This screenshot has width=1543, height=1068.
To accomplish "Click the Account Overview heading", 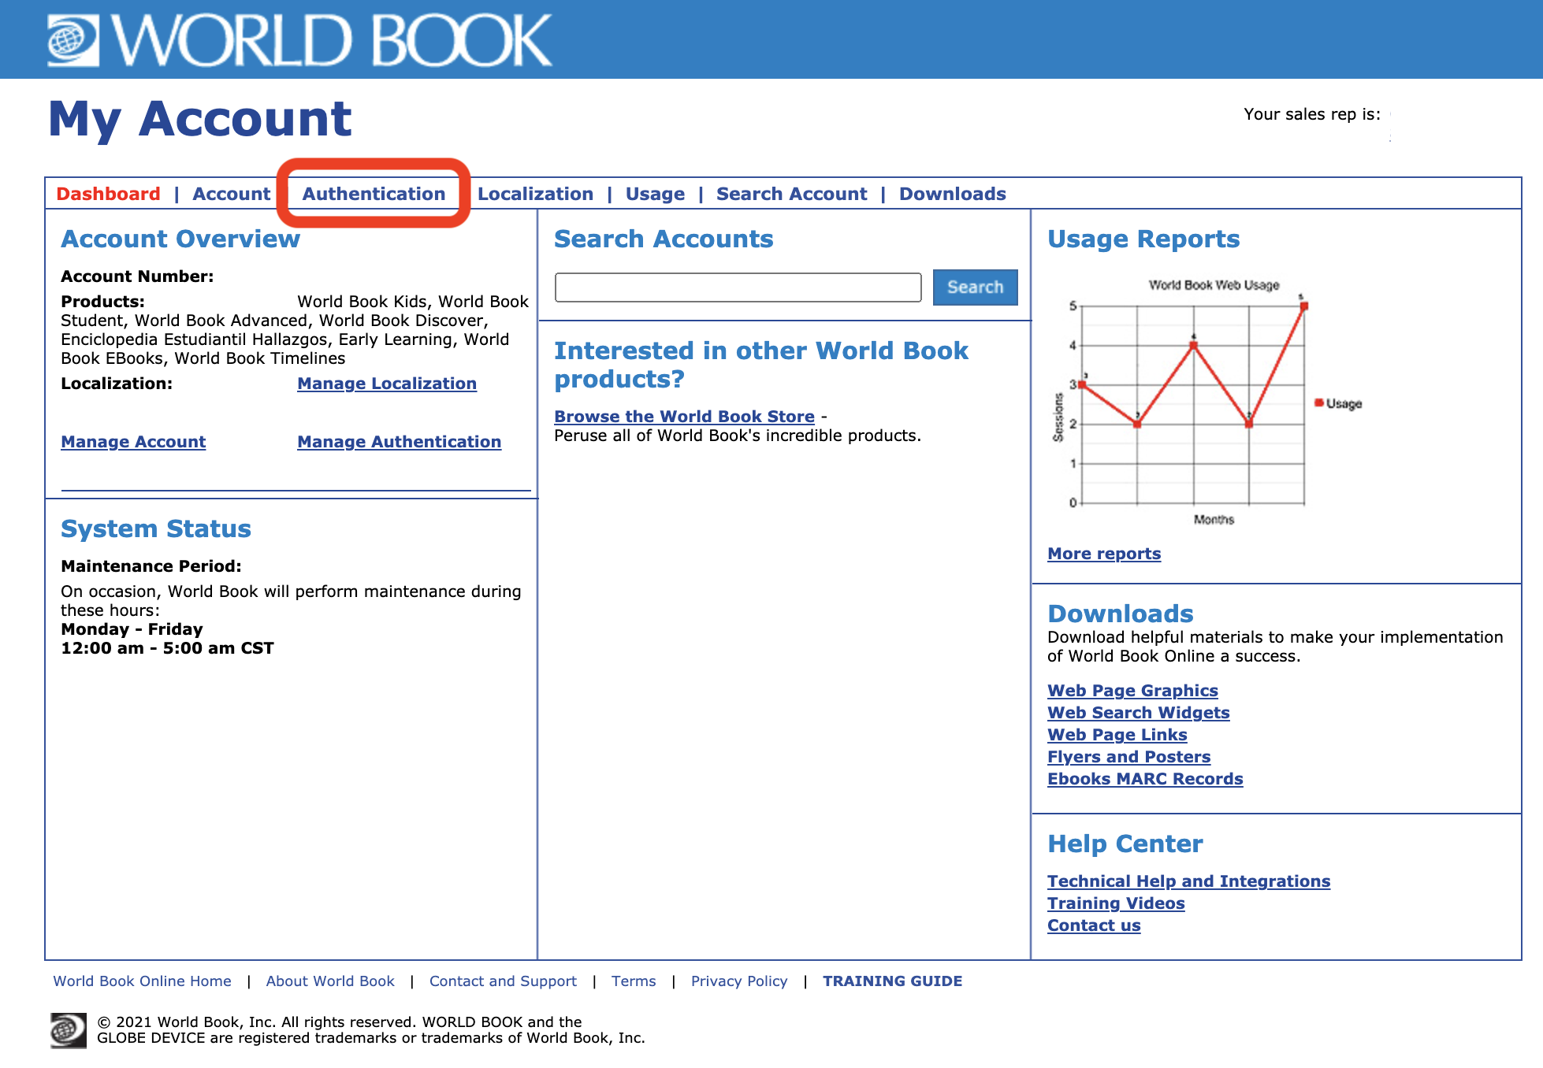I will (x=180, y=239).
